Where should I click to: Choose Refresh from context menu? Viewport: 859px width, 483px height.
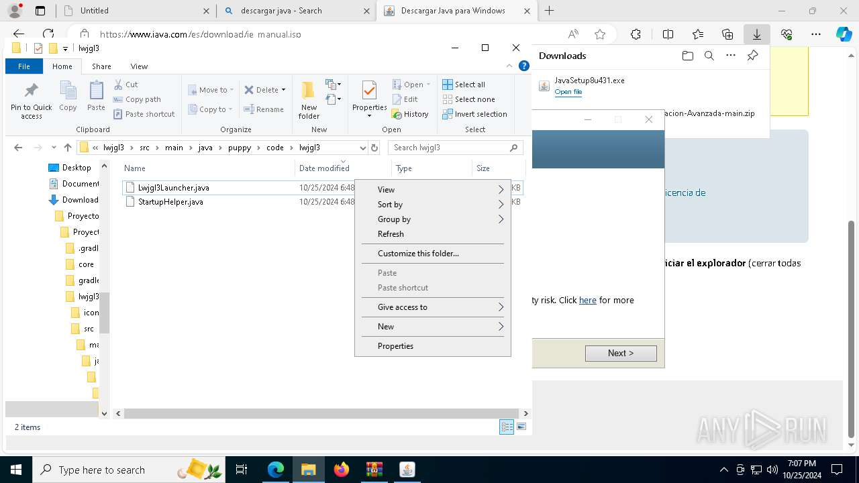[x=433, y=234]
